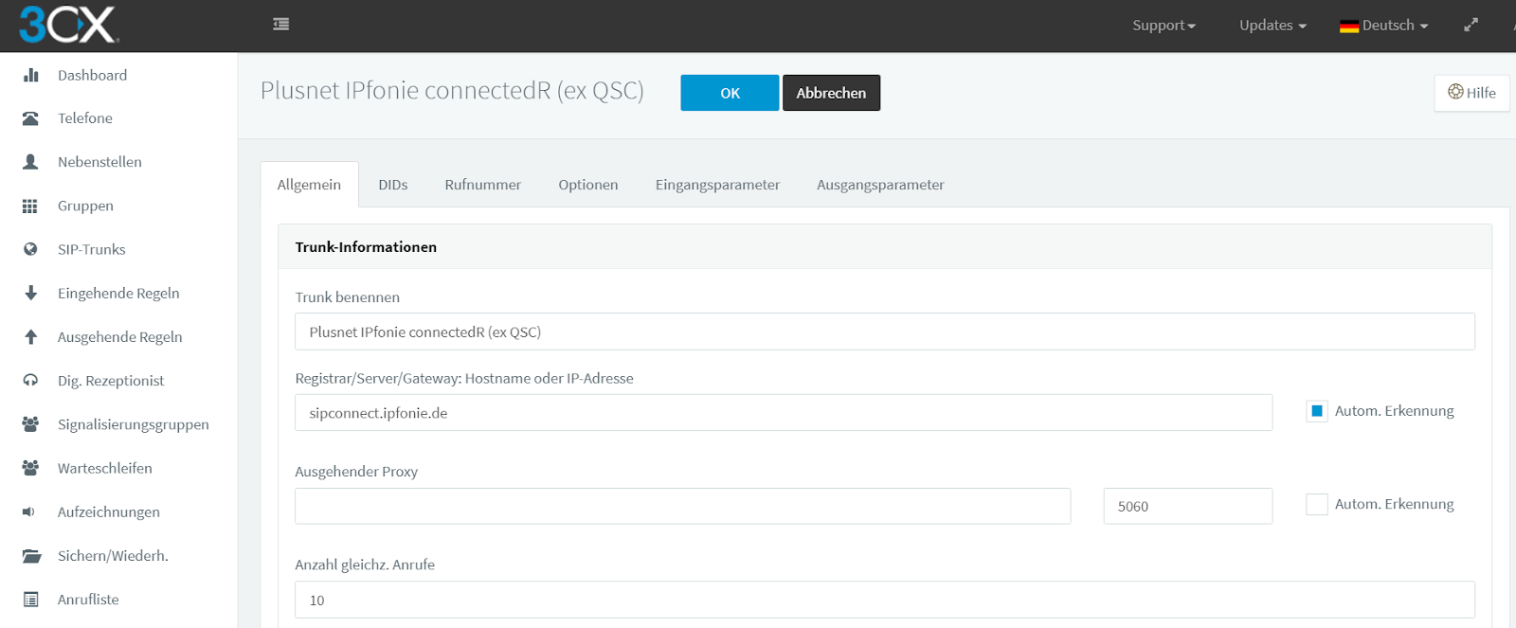Click the blue OK button

click(730, 93)
